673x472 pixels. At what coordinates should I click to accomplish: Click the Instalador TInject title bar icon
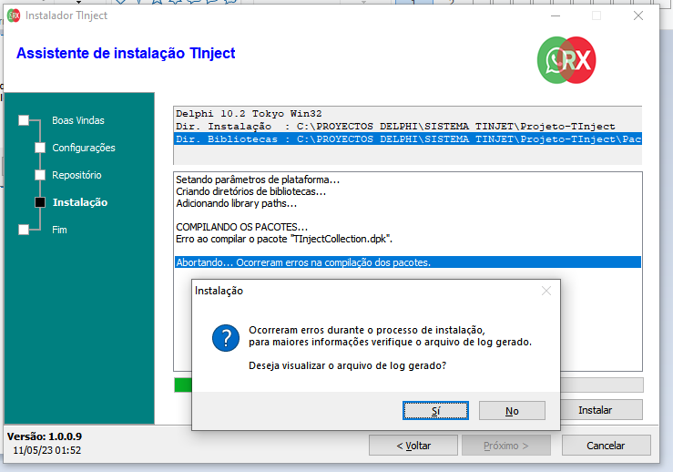[14, 15]
